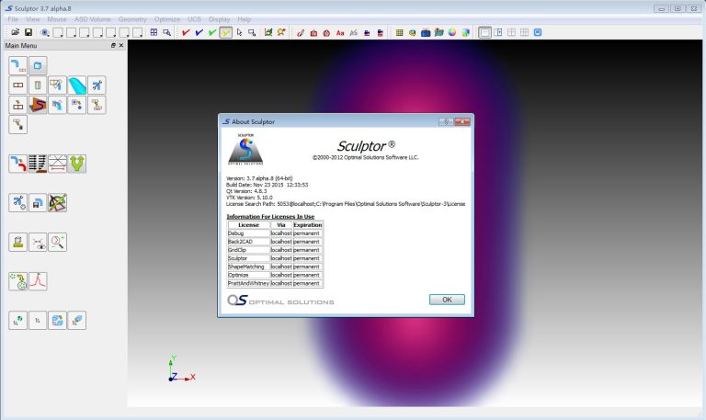This screenshot has width=706, height=420.
Task: Open the Geometry menu
Action: pyautogui.click(x=132, y=19)
